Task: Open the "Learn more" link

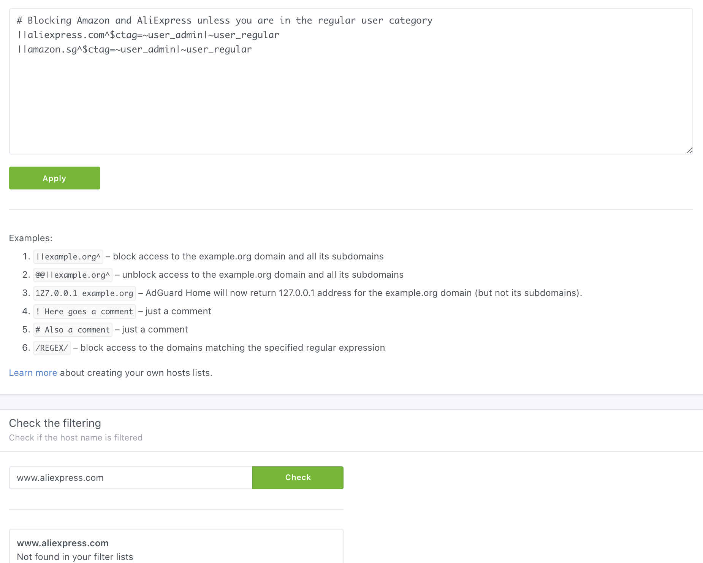Action: [x=33, y=372]
